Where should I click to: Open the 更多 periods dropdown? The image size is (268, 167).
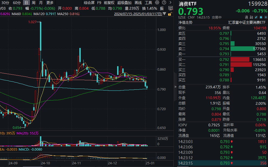(50, 3)
